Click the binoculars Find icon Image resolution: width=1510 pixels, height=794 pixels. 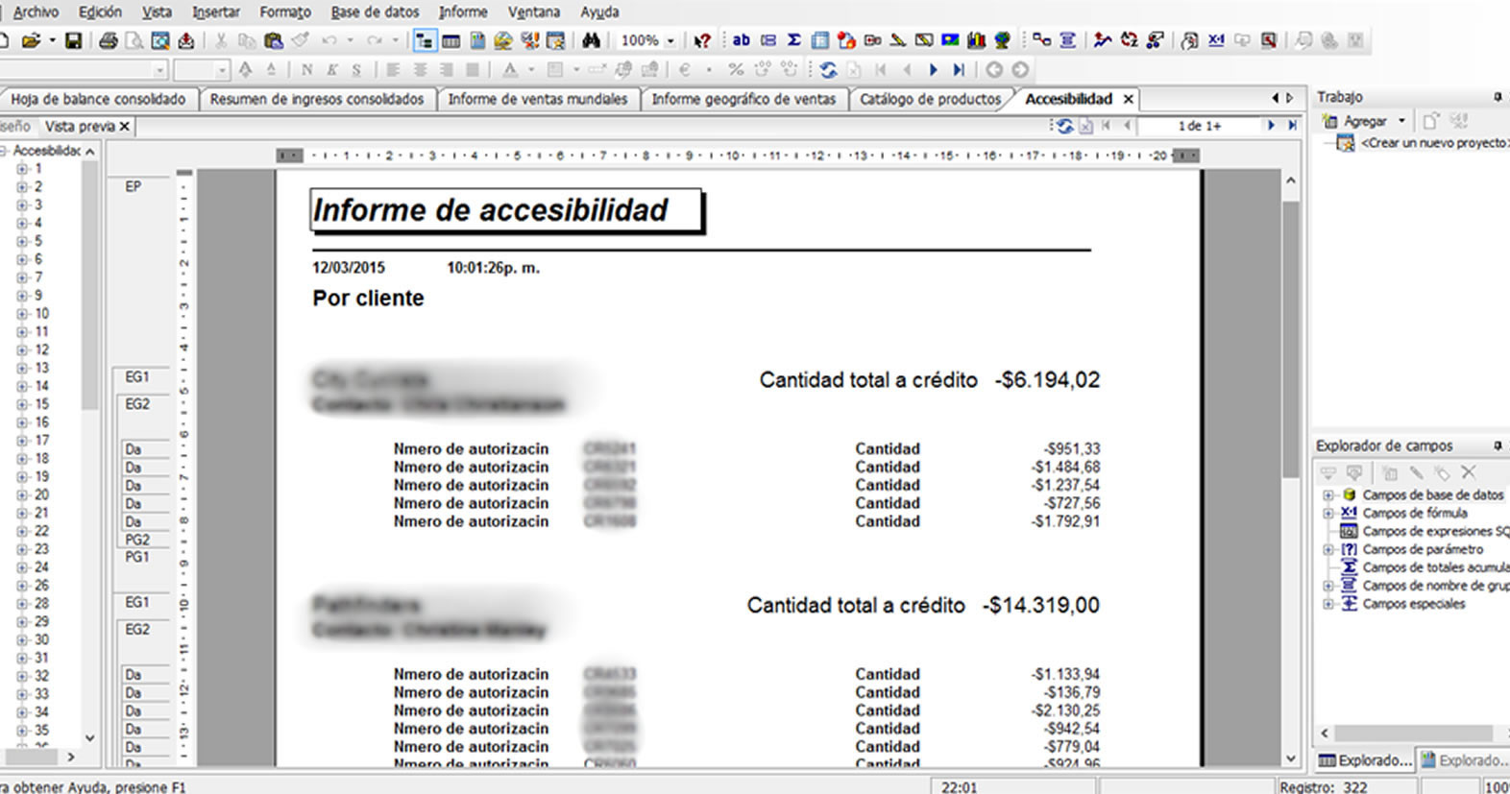(592, 40)
